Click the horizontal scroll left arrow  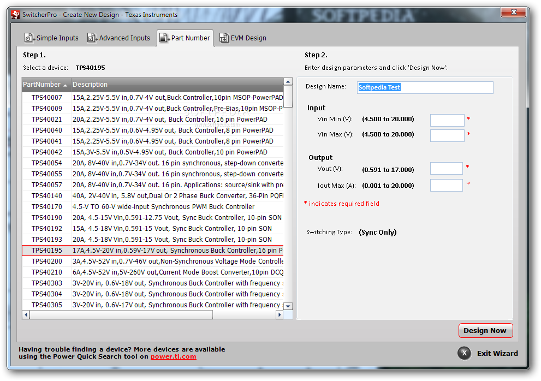click(x=26, y=314)
